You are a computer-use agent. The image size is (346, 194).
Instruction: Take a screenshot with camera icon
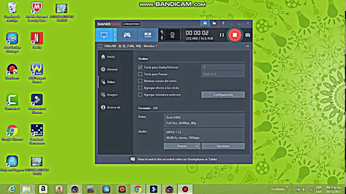pyautogui.click(x=248, y=35)
